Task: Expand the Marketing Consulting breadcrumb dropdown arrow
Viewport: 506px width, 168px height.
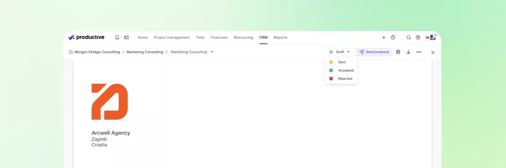Action: click(212, 52)
